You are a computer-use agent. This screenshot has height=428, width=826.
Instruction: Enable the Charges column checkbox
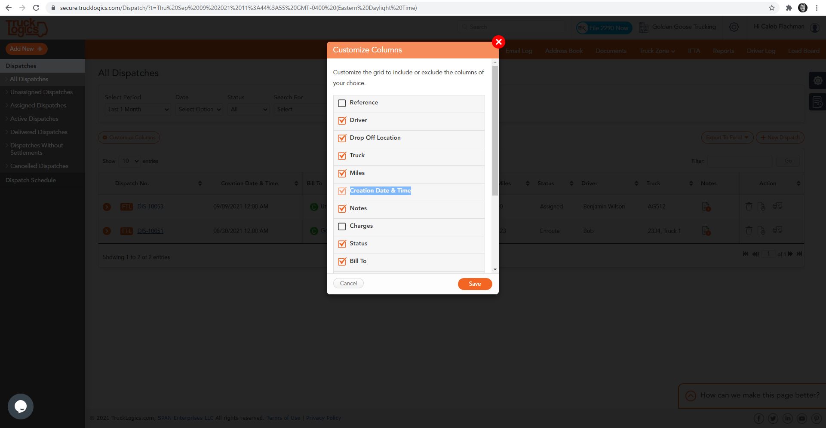click(x=342, y=226)
